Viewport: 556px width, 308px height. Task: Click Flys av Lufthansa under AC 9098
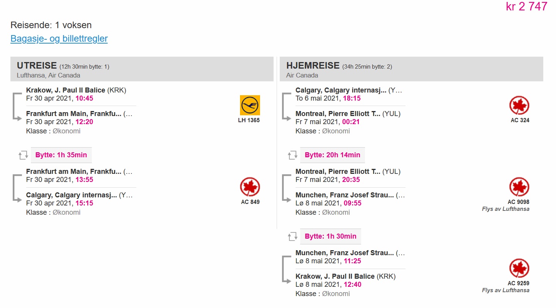tap(506, 209)
